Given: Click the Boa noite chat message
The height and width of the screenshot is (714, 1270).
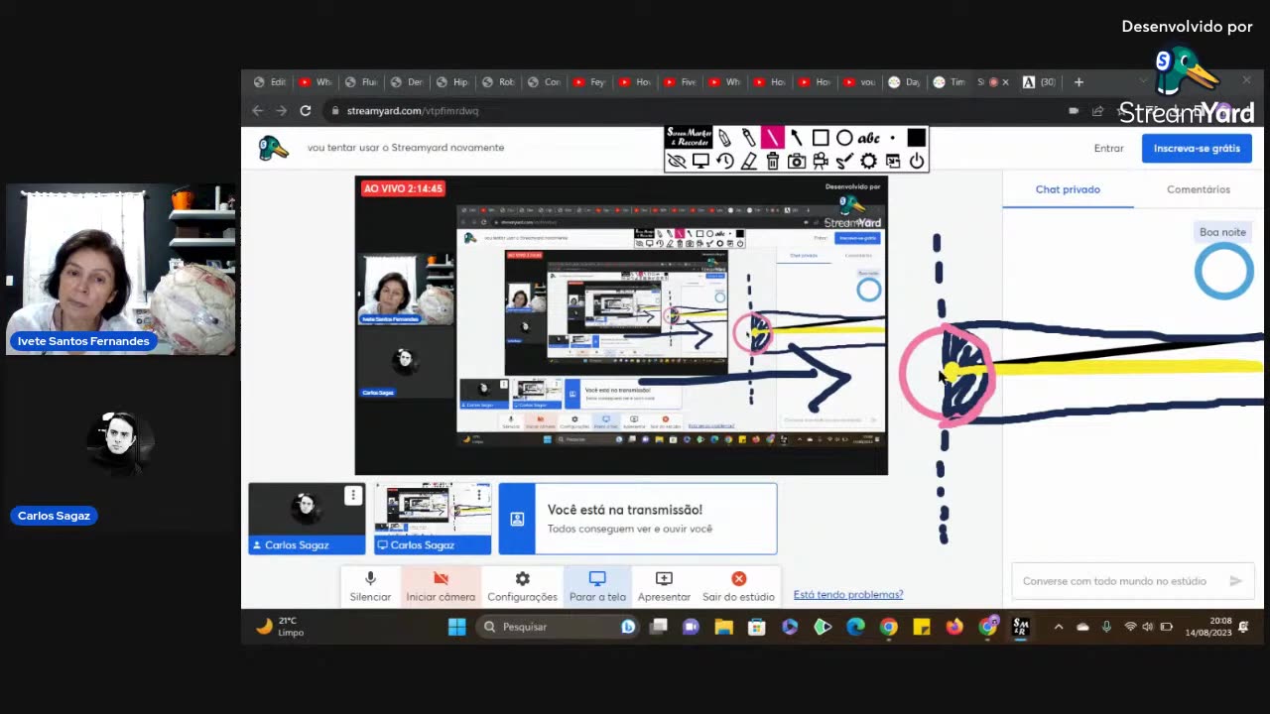Looking at the screenshot, I should click(x=1222, y=232).
